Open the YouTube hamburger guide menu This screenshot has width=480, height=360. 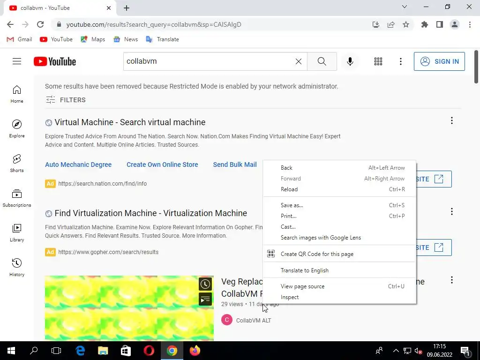[17, 61]
